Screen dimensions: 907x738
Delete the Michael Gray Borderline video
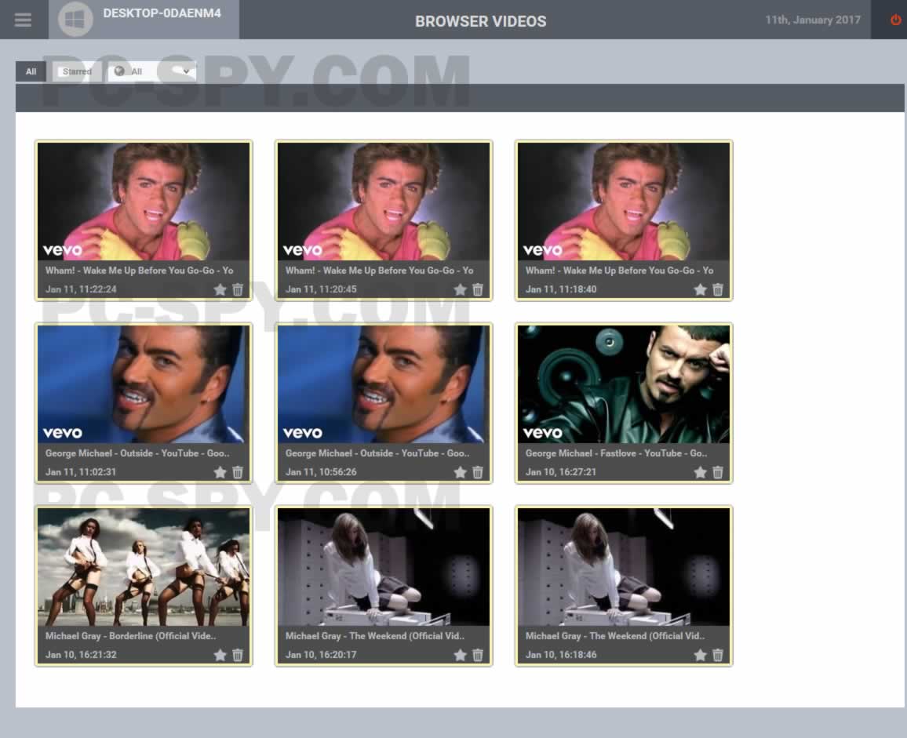[x=238, y=655]
